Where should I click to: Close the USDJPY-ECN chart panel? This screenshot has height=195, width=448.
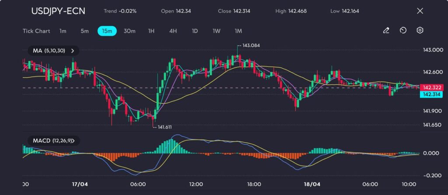420,11
